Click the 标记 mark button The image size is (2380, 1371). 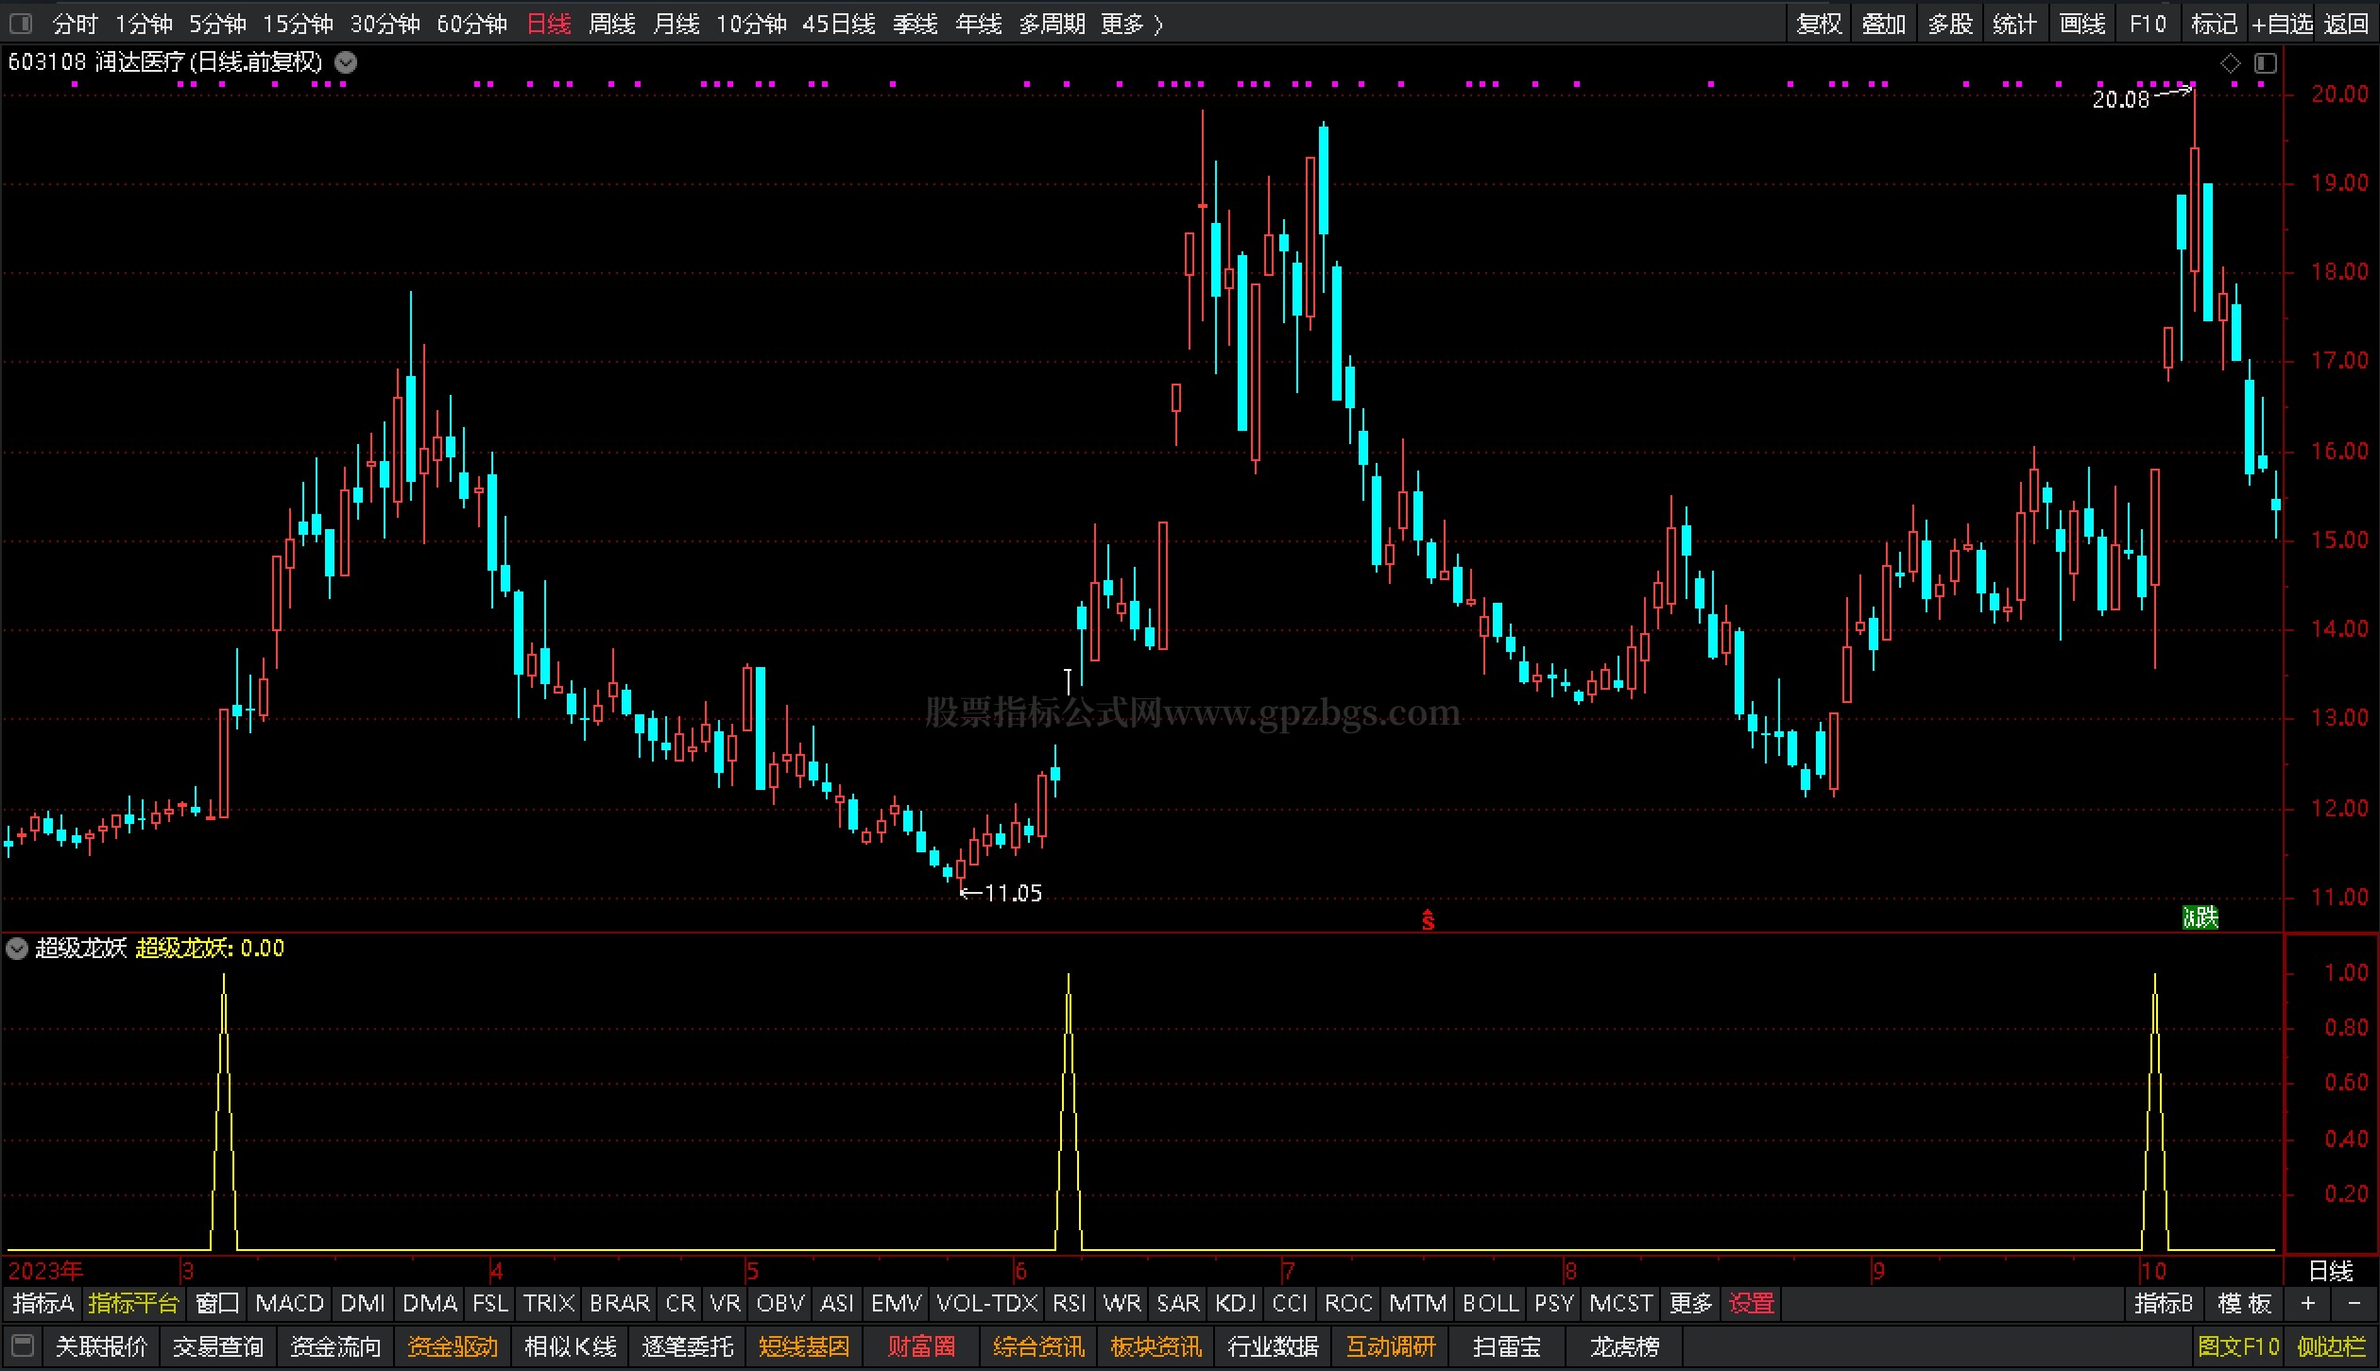2215,24
